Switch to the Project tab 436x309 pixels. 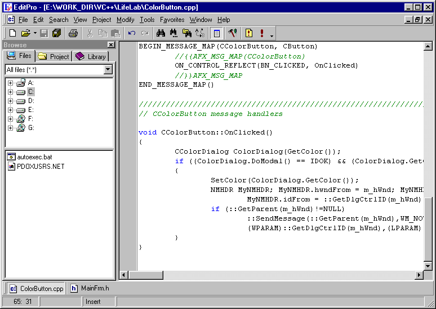pos(54,56)
